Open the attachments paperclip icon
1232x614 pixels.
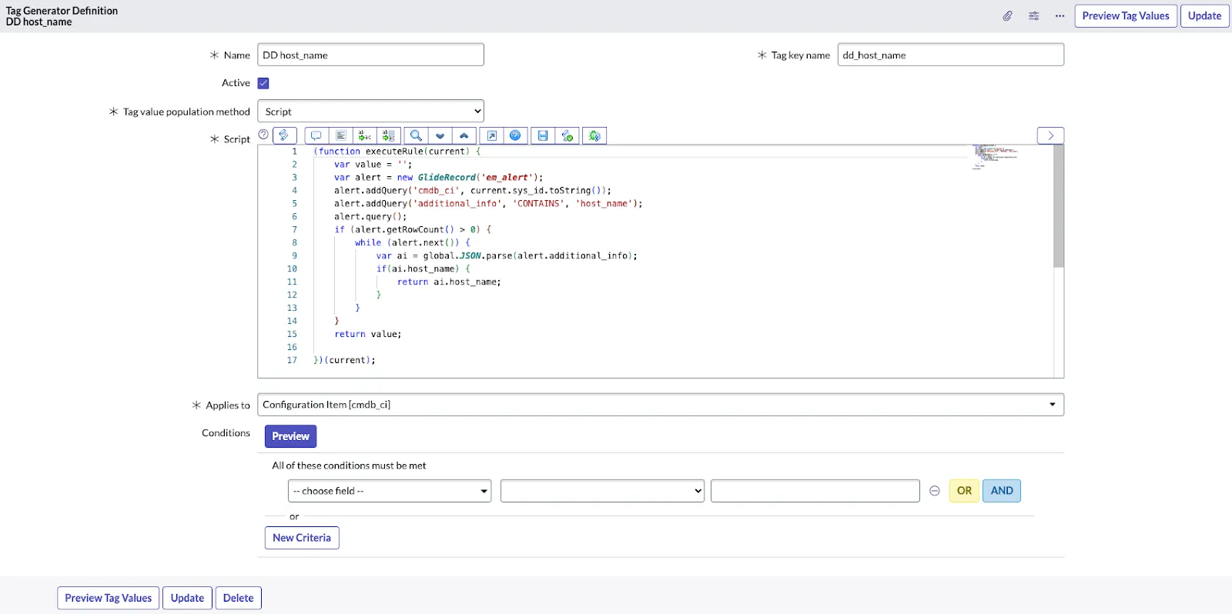(x=1007, y=15)
